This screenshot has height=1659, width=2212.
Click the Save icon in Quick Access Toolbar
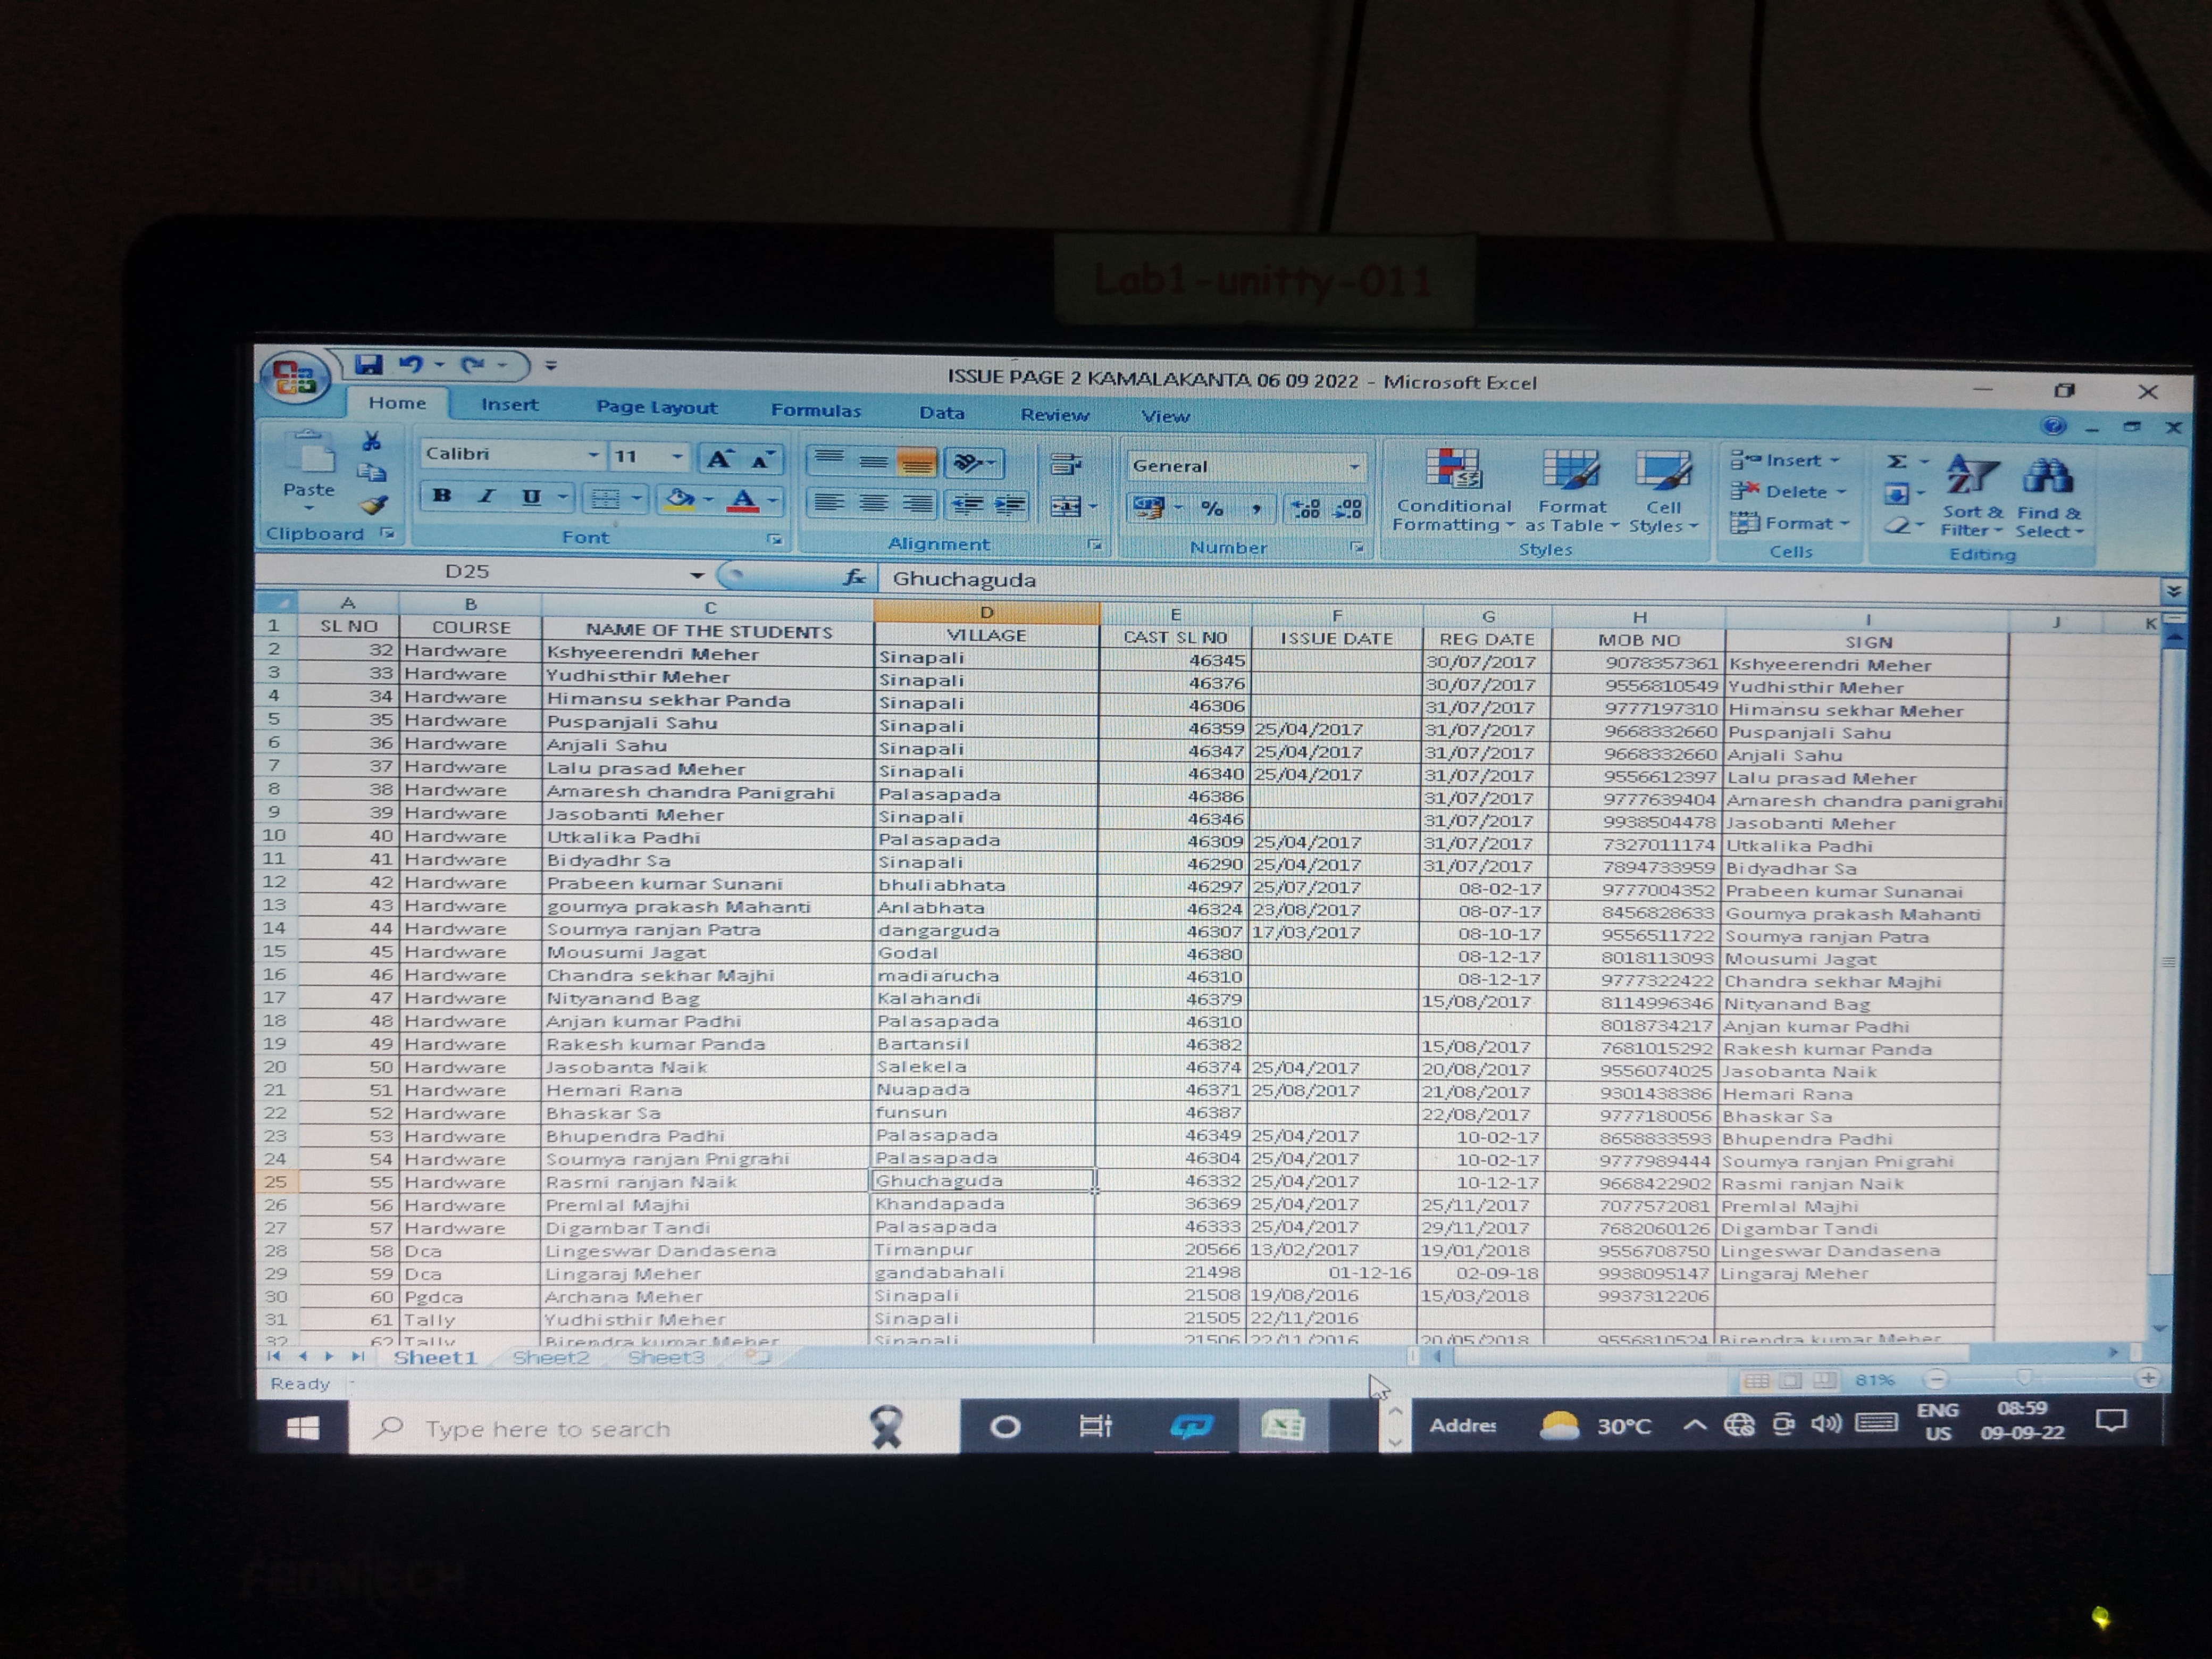pos(369,365)
